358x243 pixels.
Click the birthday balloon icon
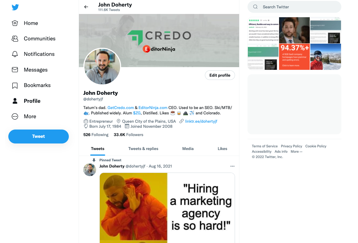86,126
